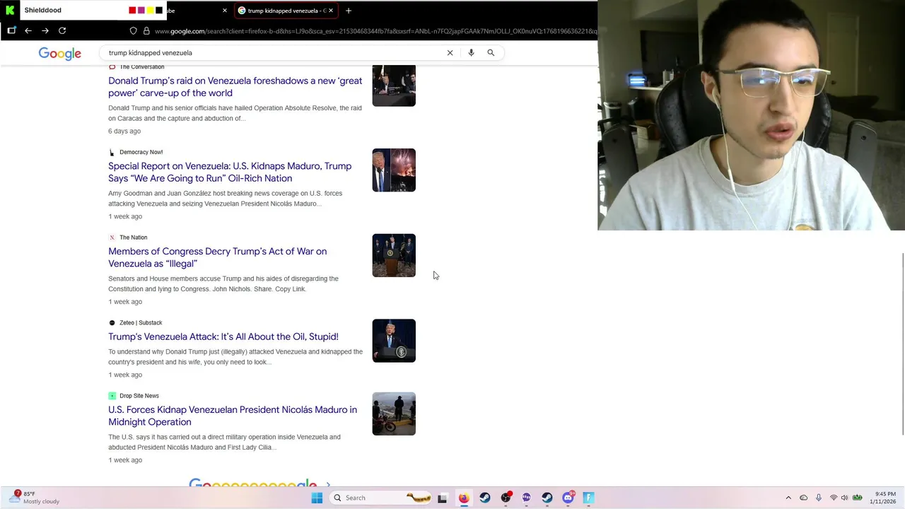Click the system tray microphone icon
This screenshot has width=905, height=509.
click(x=819, y=498)
